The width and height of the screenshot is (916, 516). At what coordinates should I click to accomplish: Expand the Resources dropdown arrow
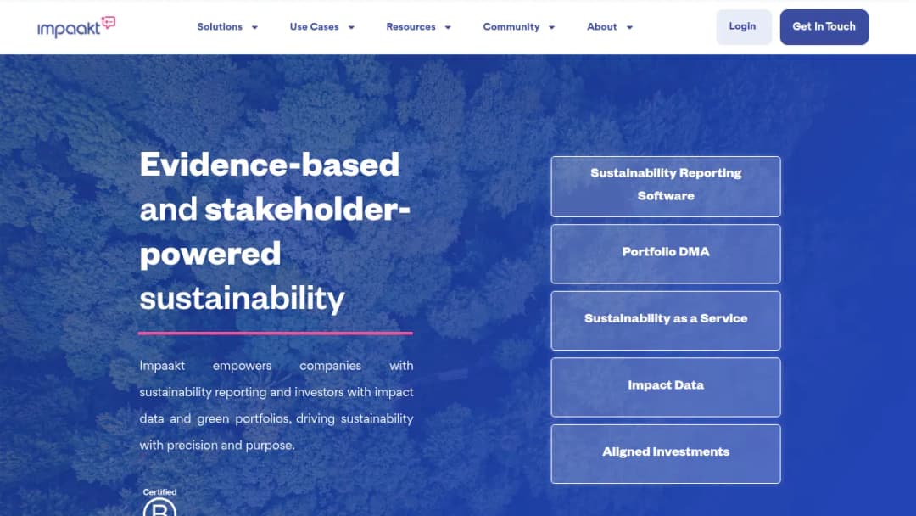click(448, 27)
